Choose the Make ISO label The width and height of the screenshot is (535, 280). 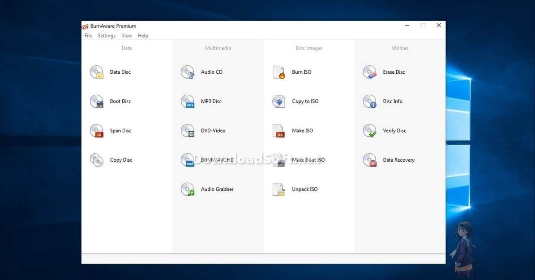pyautogui.click(x=302, y=131)
